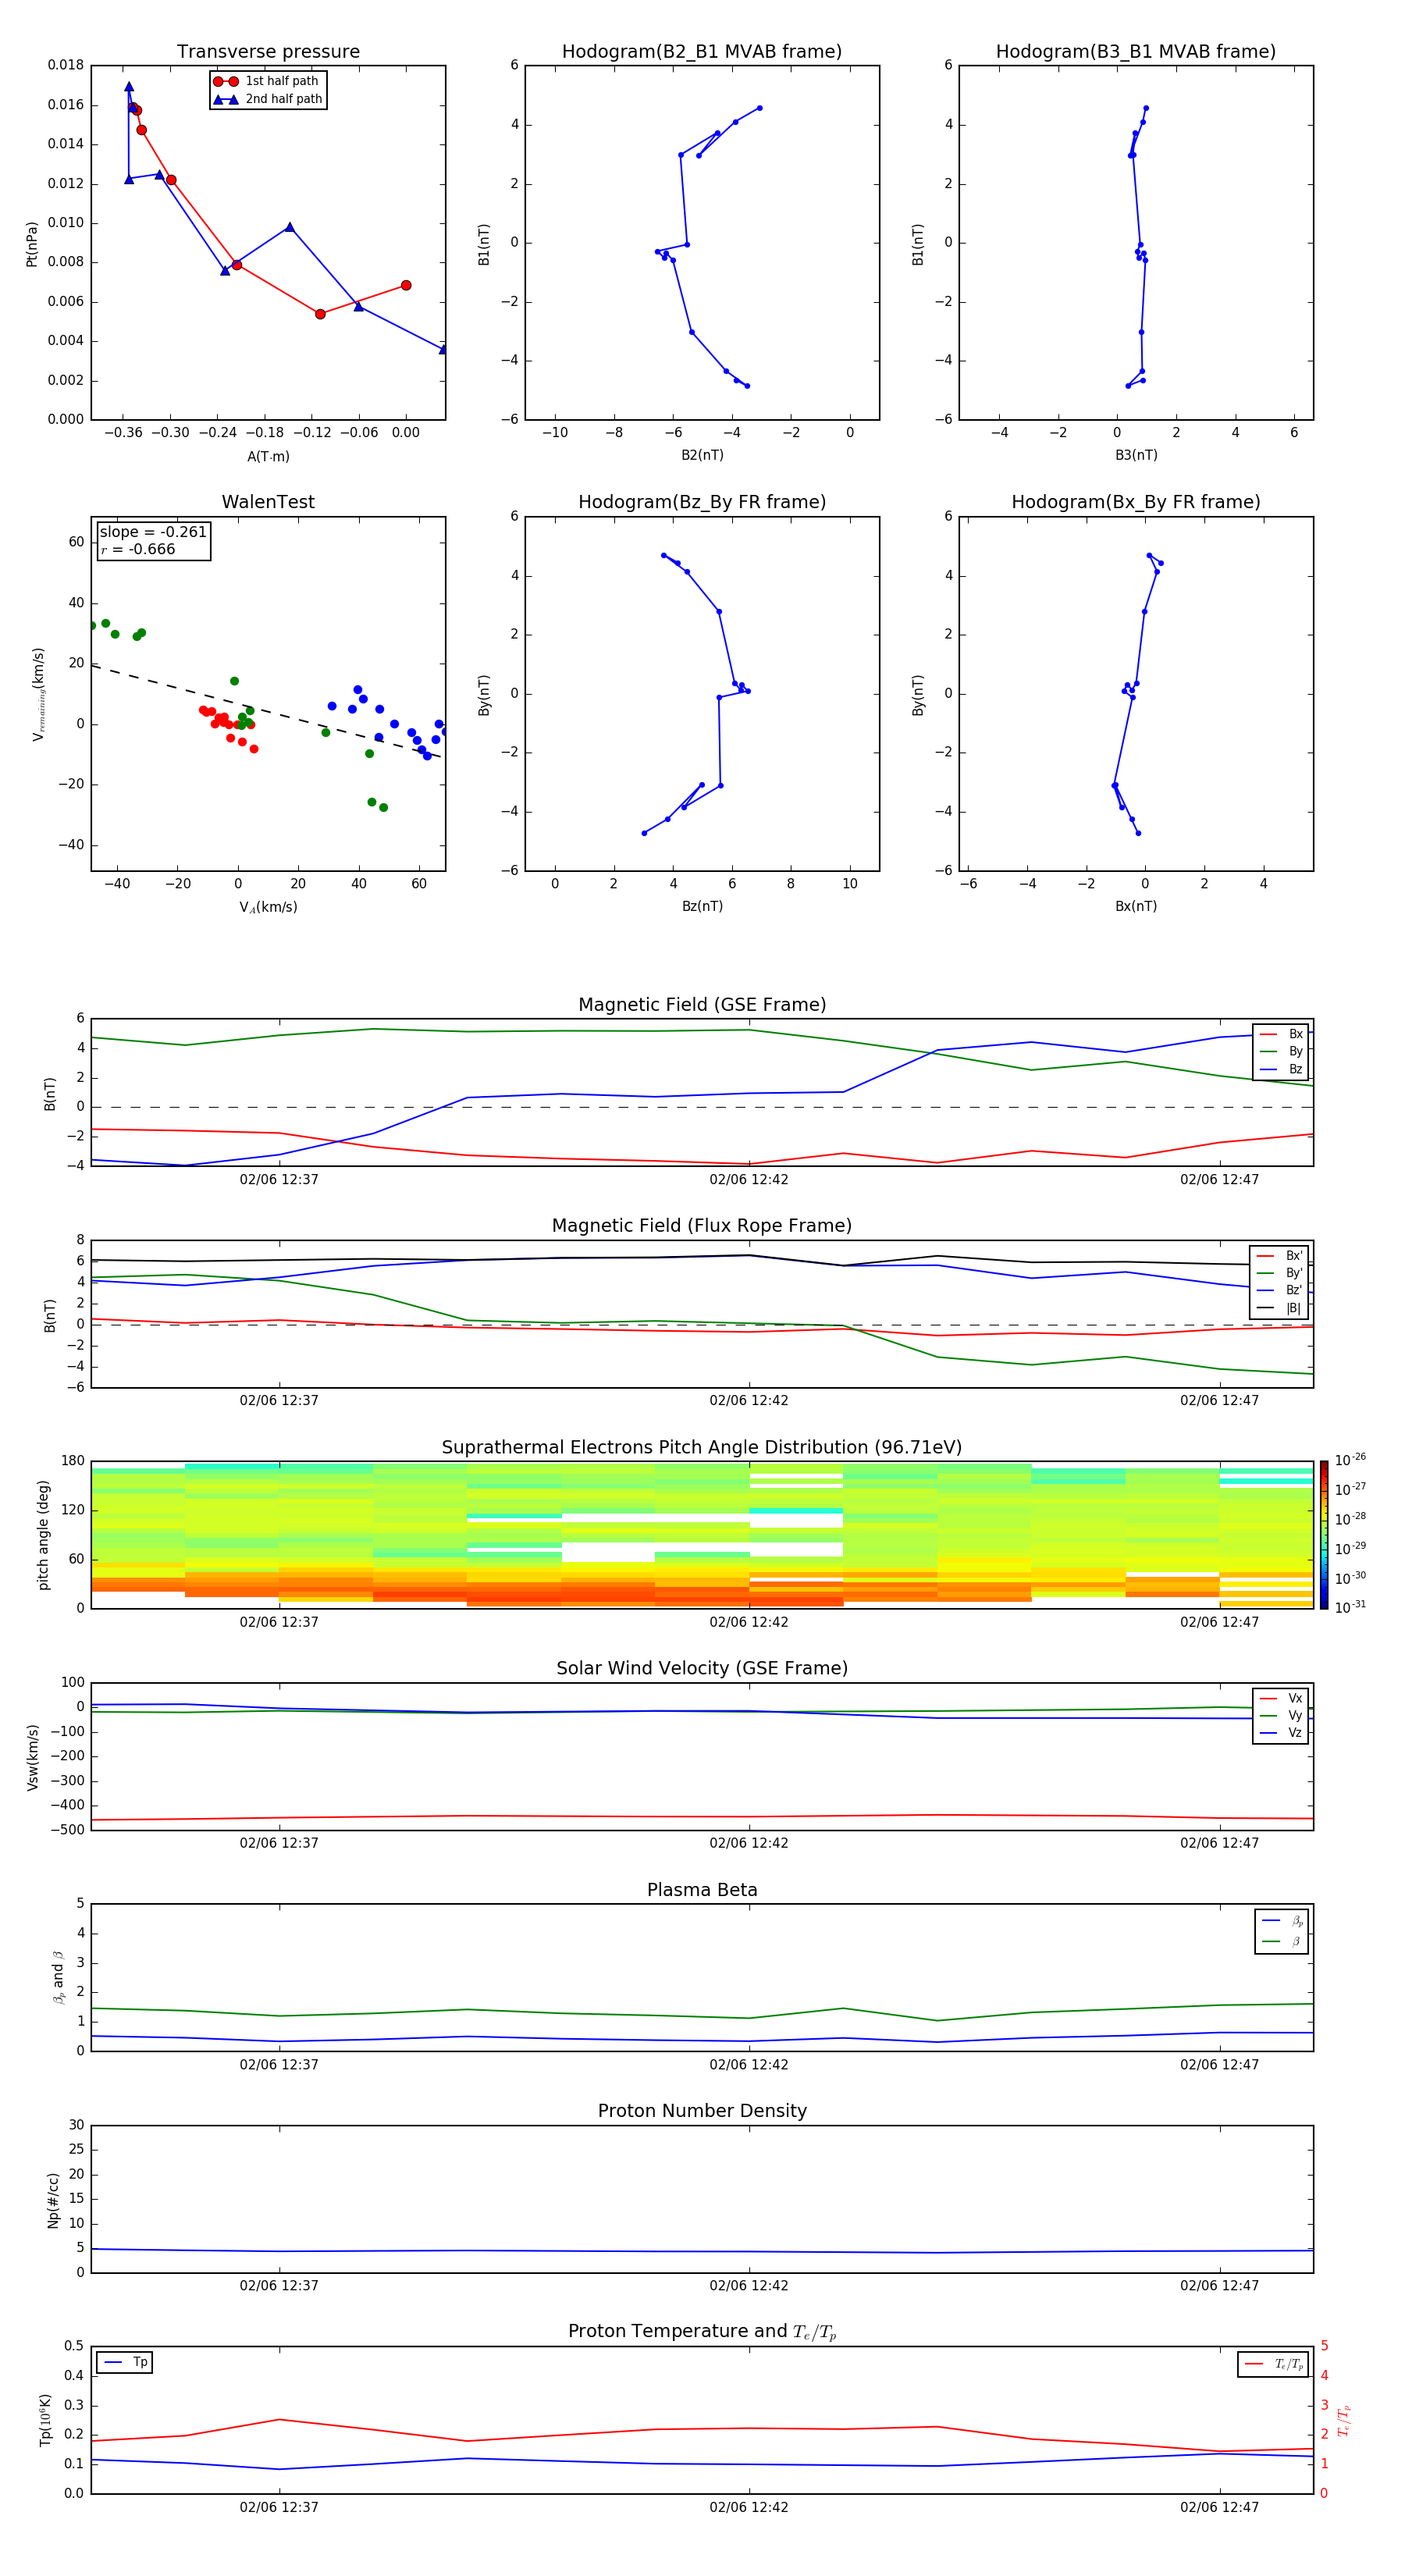Click 'Te/Tp' legend entry in temperature plot
1405x2576 pixels.
[1274, 2364]
